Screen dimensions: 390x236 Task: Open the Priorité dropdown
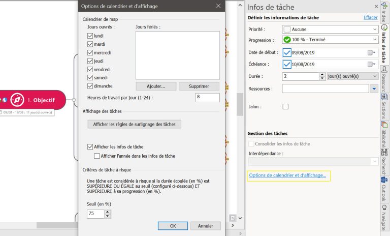[x=330, y=29]
